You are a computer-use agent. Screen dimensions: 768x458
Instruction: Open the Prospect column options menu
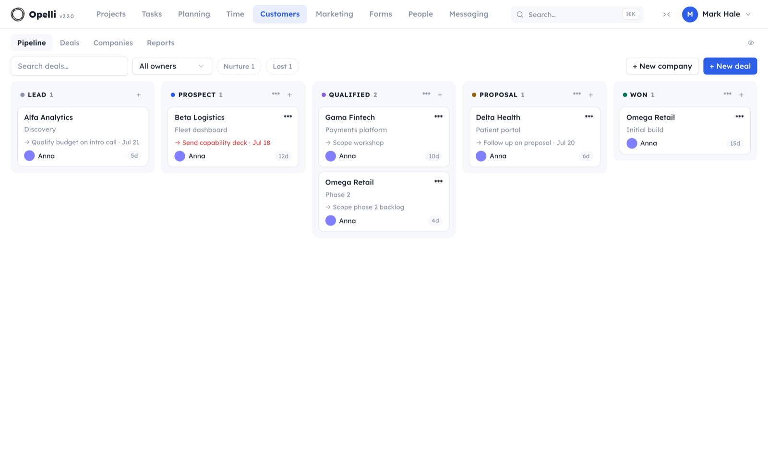coord(276,94)
